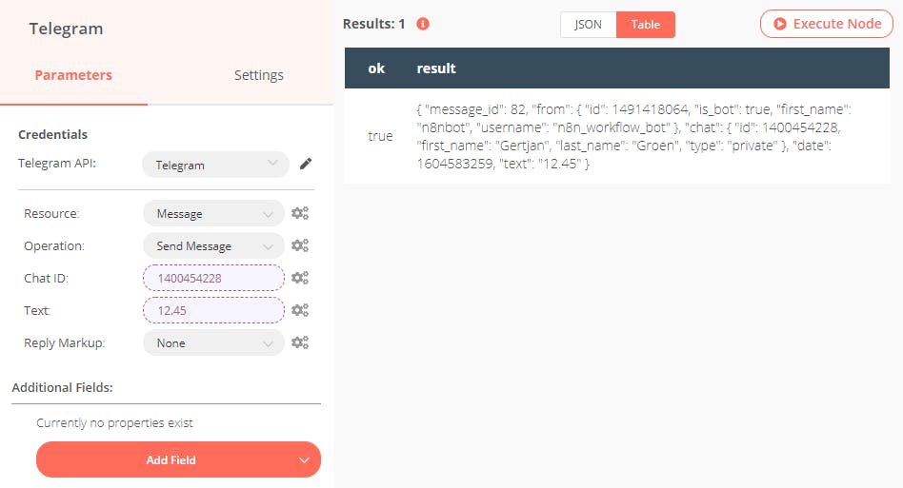Click the Additional Fields heading

(62, 387)
